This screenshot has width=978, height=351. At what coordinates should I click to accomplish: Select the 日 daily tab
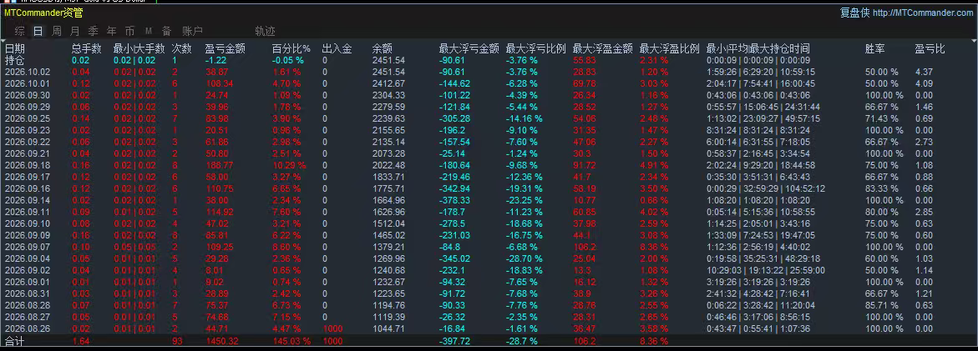pos(38,31)
